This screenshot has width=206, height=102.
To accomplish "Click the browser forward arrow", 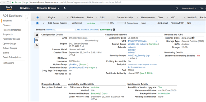I will (3, 2).
